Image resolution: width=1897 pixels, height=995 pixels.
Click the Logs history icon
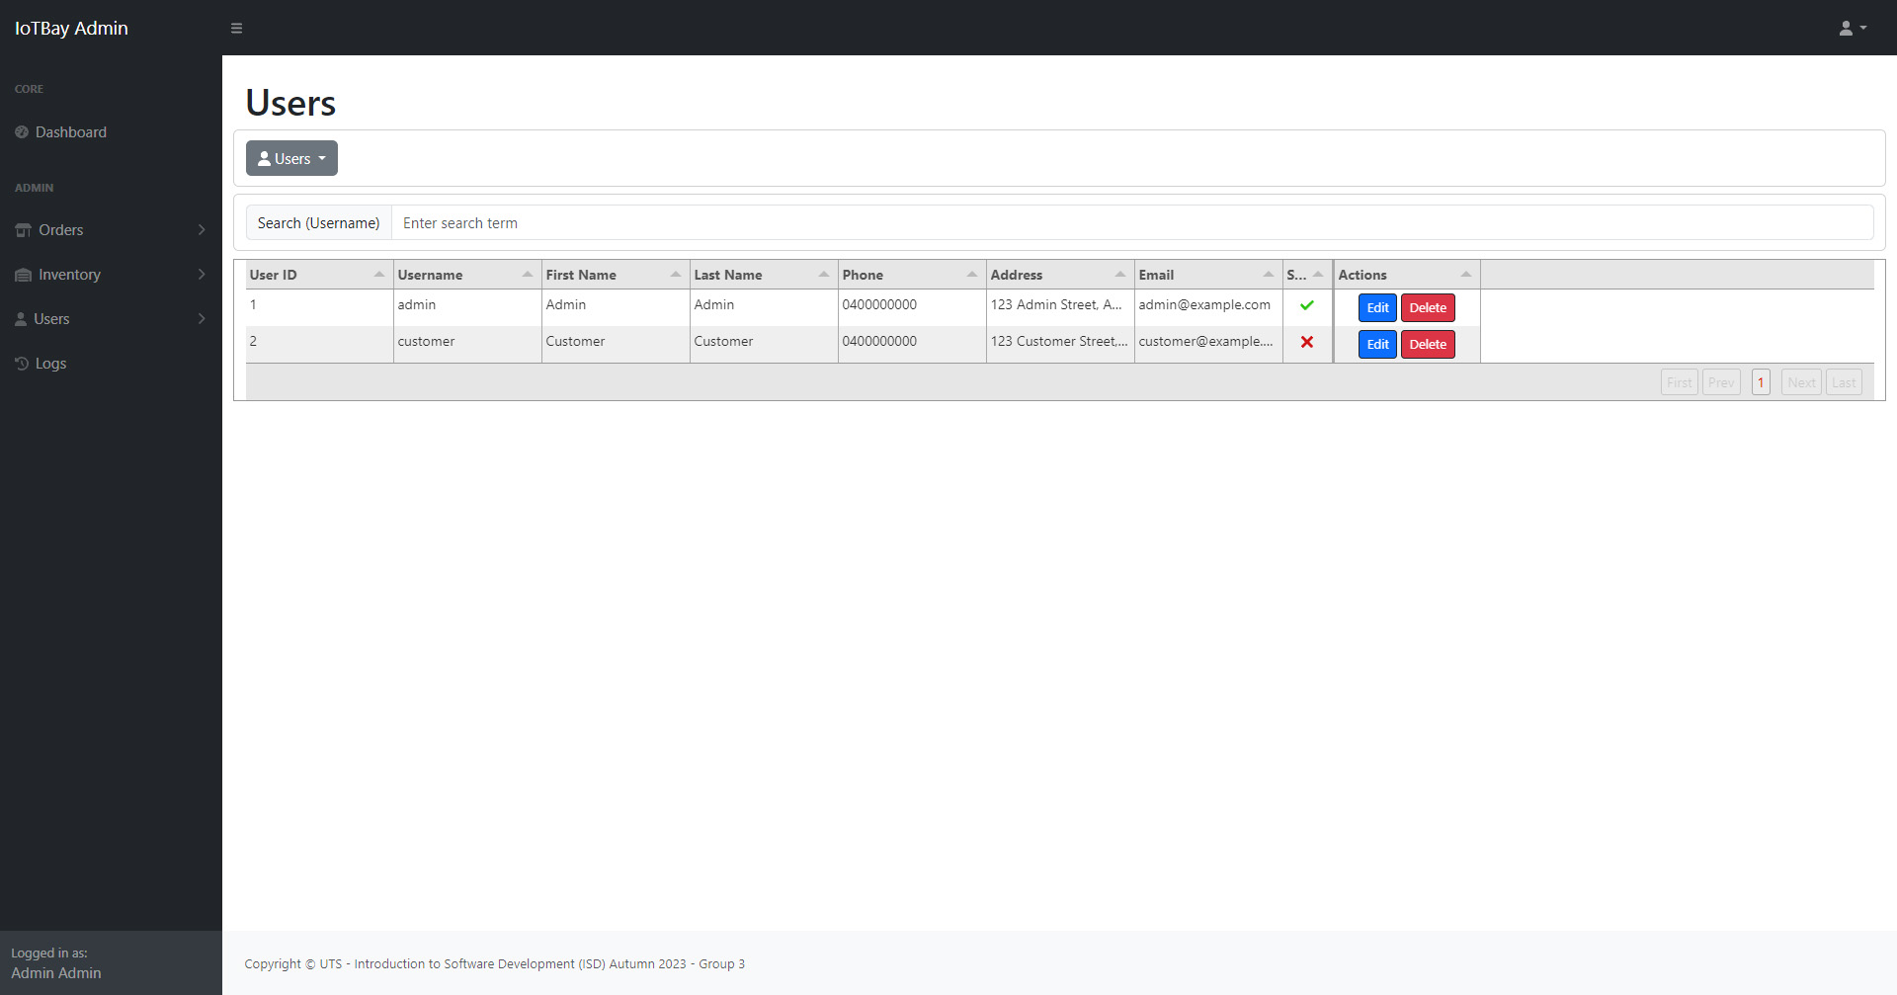(22, 364)
